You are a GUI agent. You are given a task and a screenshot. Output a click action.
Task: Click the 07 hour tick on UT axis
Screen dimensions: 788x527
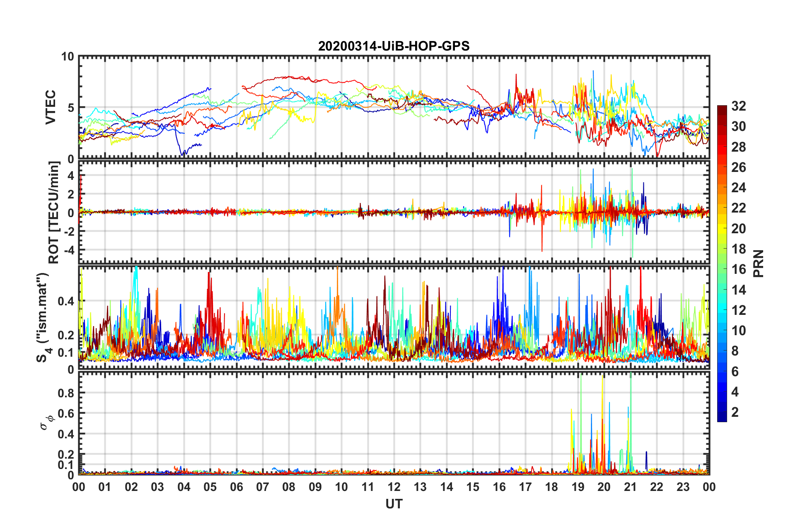point(263,487)
